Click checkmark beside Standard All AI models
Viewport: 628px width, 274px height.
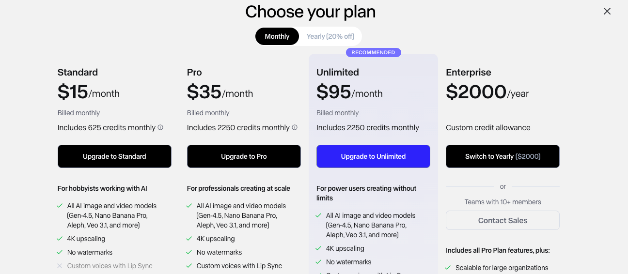60,206
